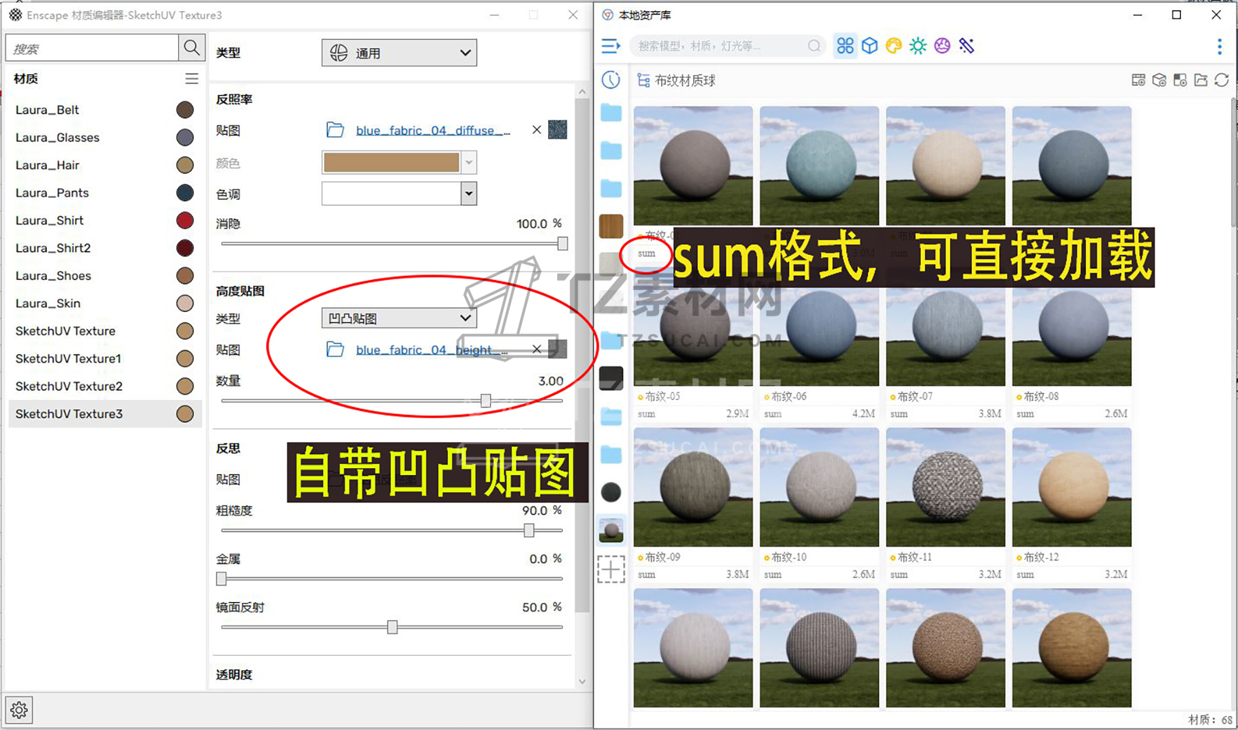Open the dark blue tools icon

966,46
